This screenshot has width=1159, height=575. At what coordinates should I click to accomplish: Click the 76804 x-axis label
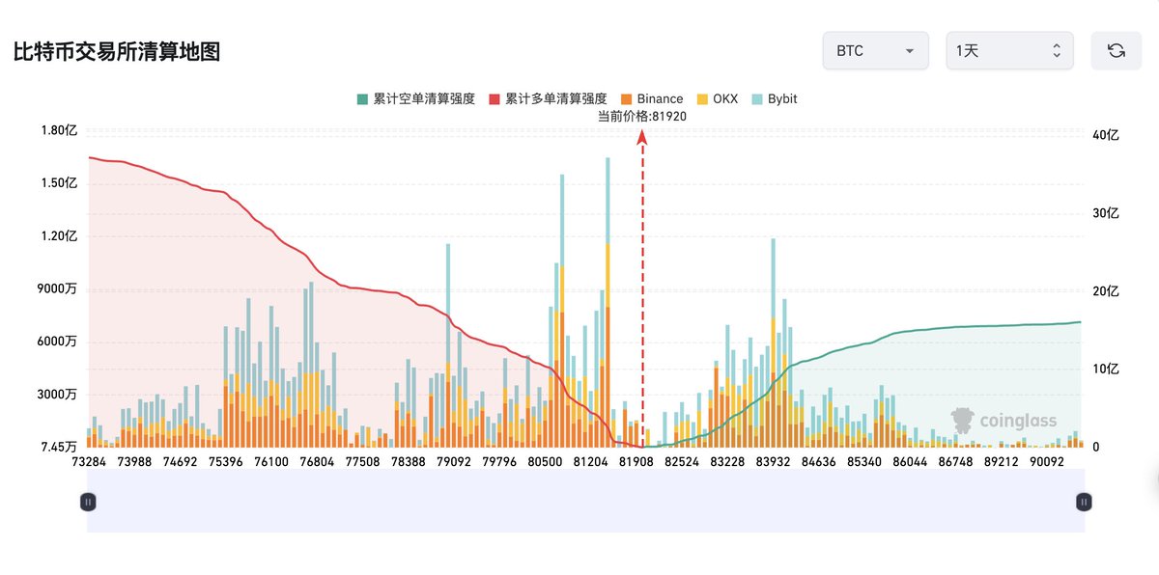point(317,462)
